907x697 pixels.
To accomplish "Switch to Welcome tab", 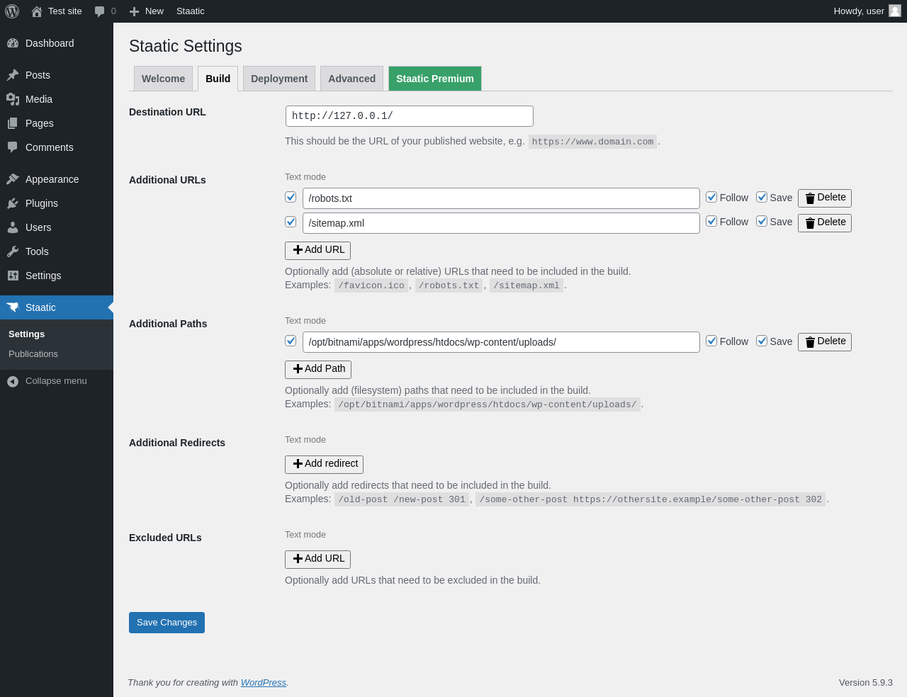I will coord(163,79).
